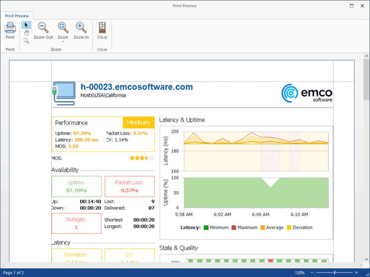Click the horizontal scrollbar left arrow

coord(3,265)
